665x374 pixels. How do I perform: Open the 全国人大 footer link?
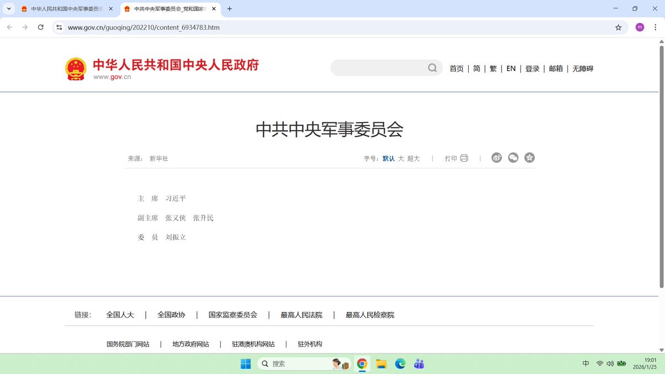(x=120, y=315)
